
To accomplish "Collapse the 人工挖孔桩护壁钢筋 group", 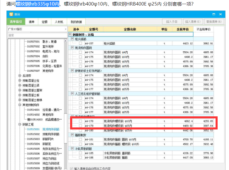I will click(72, 93).
